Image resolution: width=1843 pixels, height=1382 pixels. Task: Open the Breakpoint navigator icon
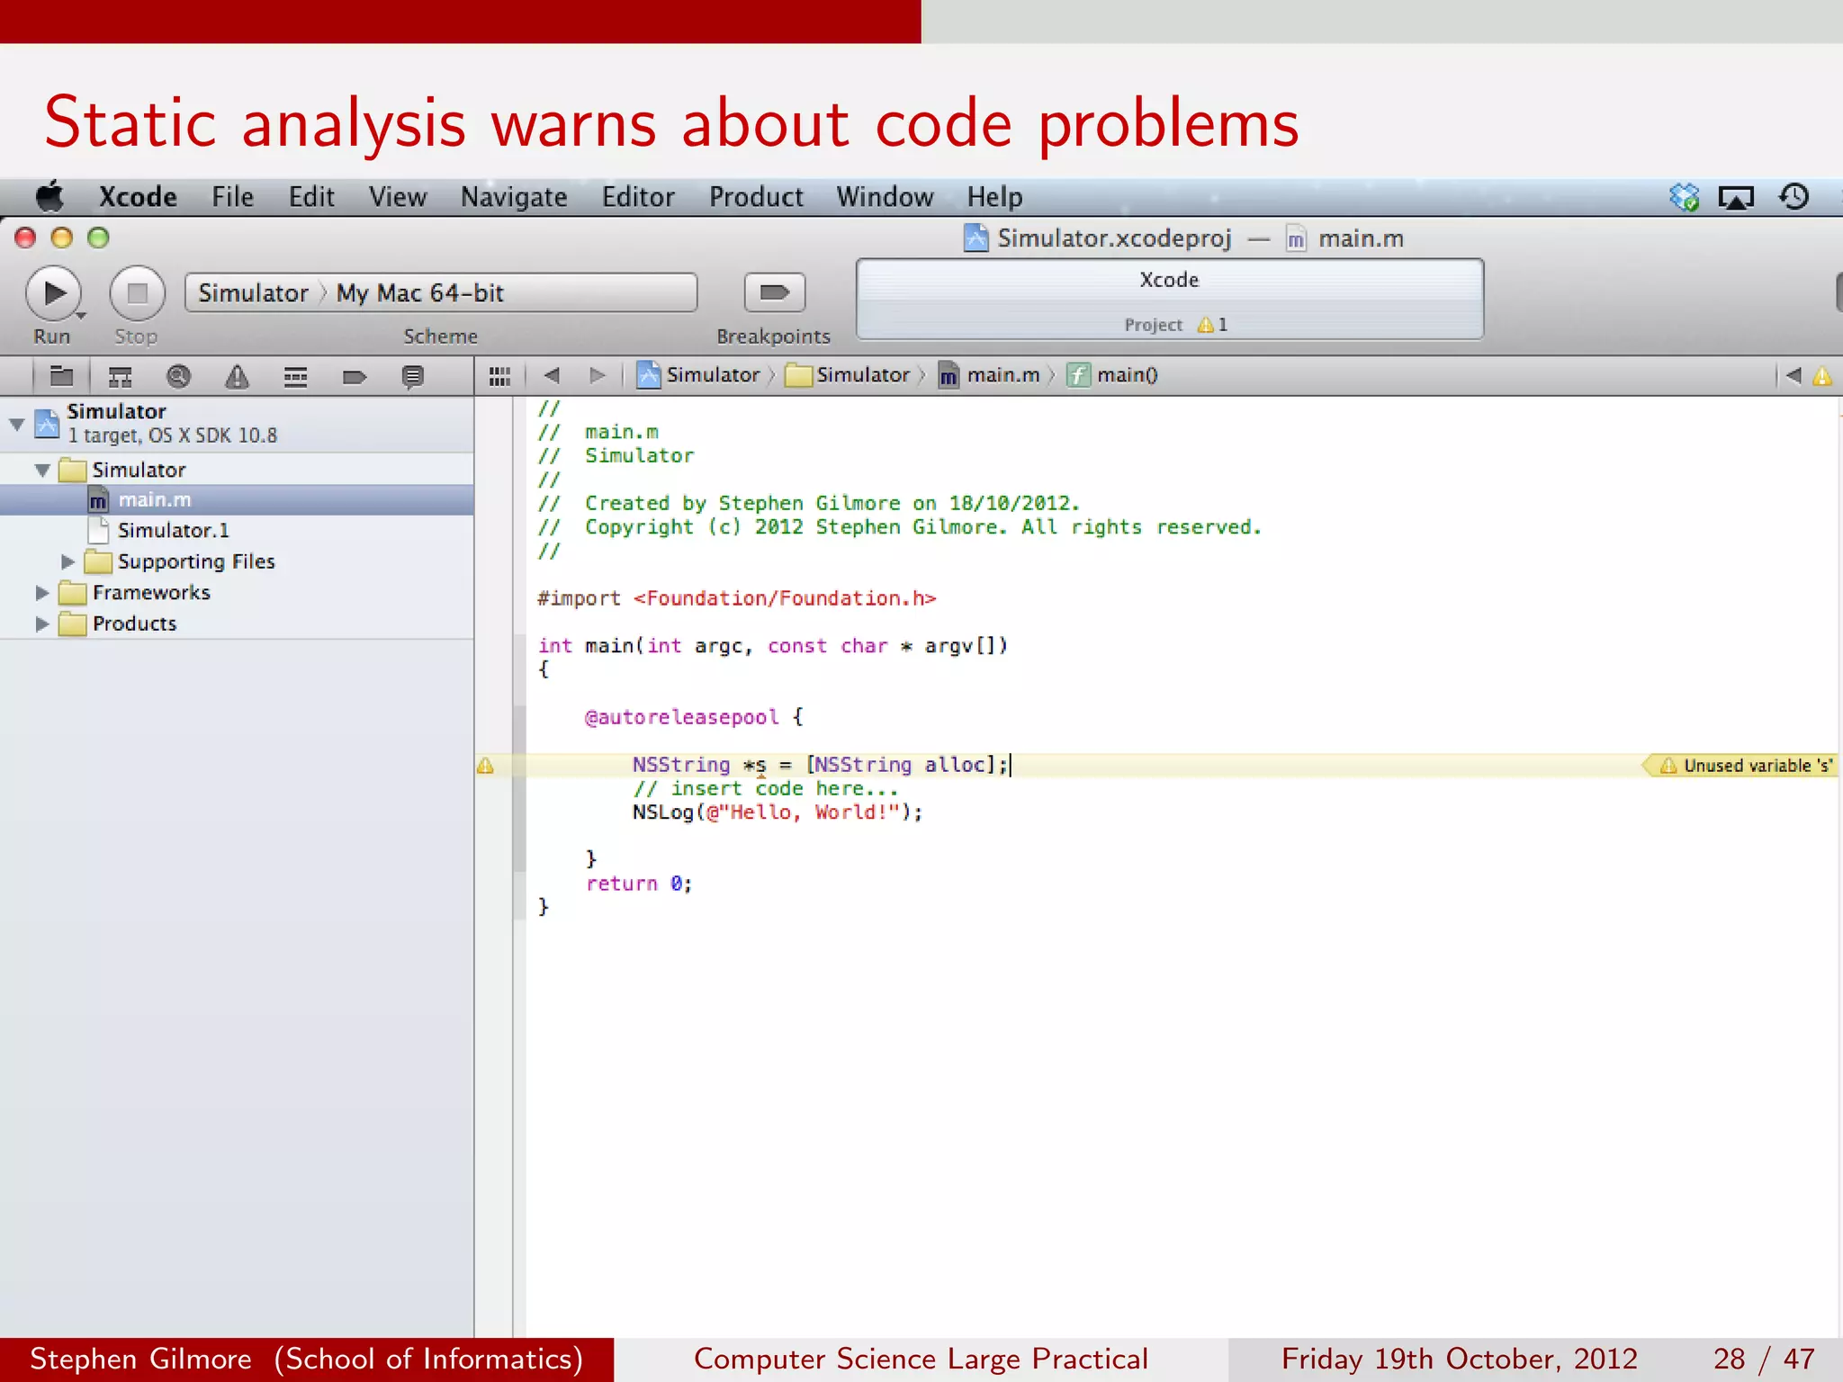355,376
